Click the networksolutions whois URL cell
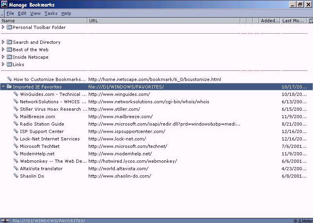This screenshot has width=313, height=223. tap(149, 102)
